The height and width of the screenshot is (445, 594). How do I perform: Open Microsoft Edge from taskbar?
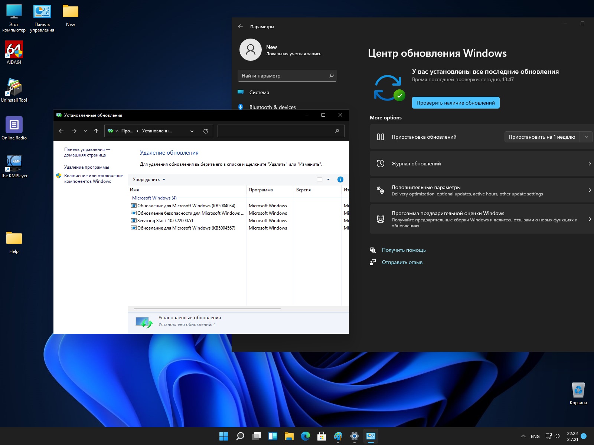tap(305, 436)
